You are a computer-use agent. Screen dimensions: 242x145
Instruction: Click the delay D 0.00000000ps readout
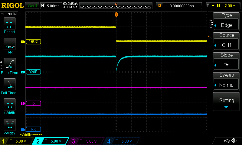[x=179, y=6]
